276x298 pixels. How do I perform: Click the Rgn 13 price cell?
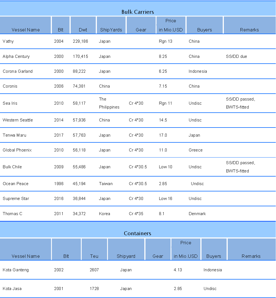point(166,41)
